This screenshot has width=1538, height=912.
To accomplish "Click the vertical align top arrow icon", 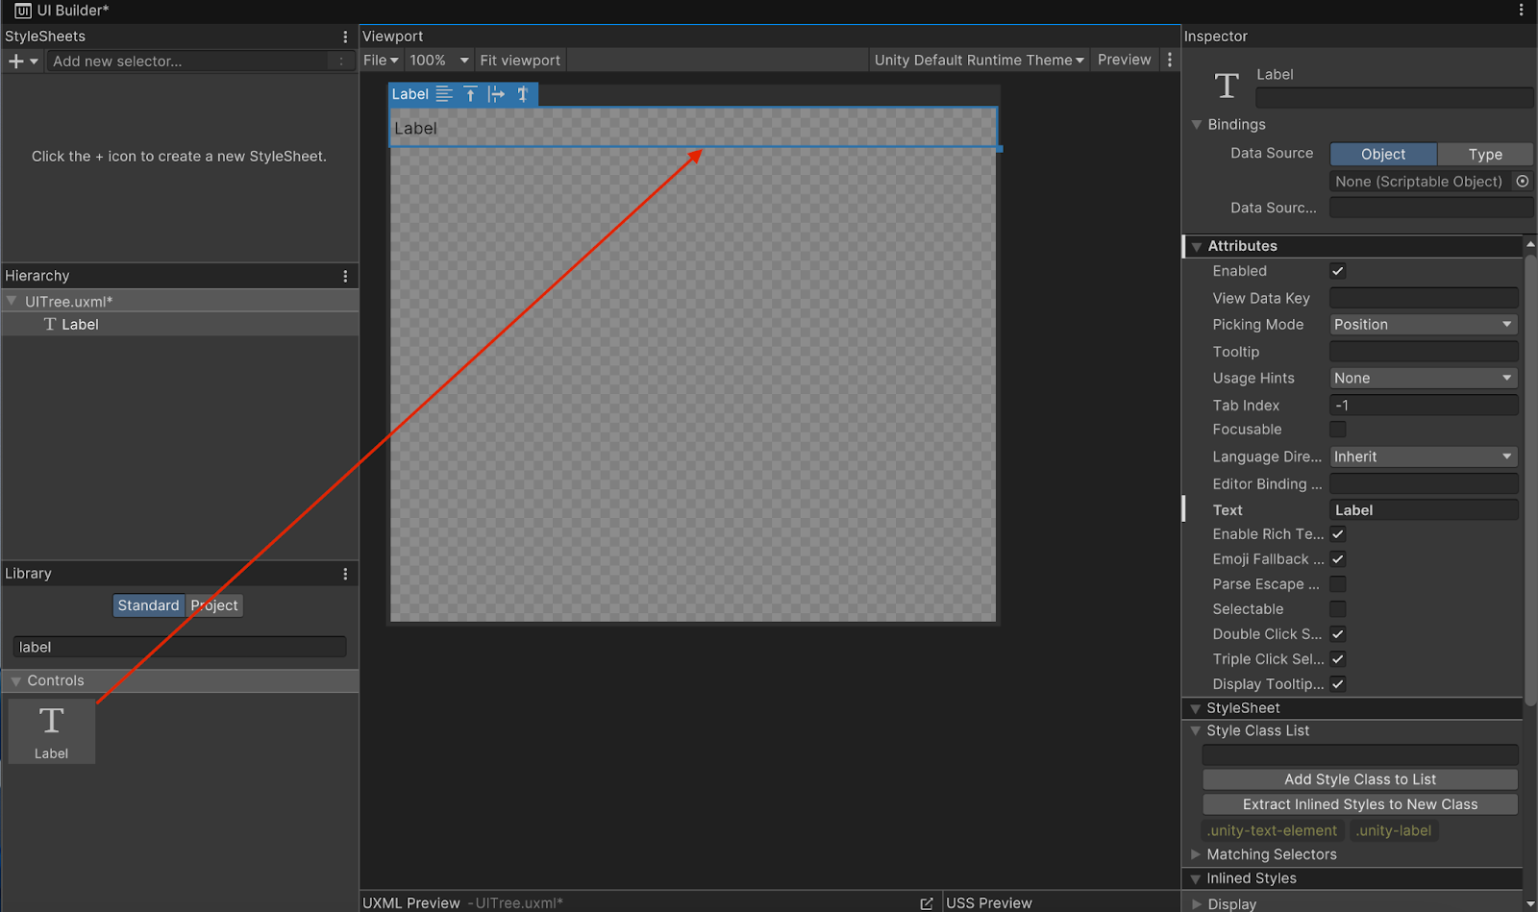I will point(470,94).
